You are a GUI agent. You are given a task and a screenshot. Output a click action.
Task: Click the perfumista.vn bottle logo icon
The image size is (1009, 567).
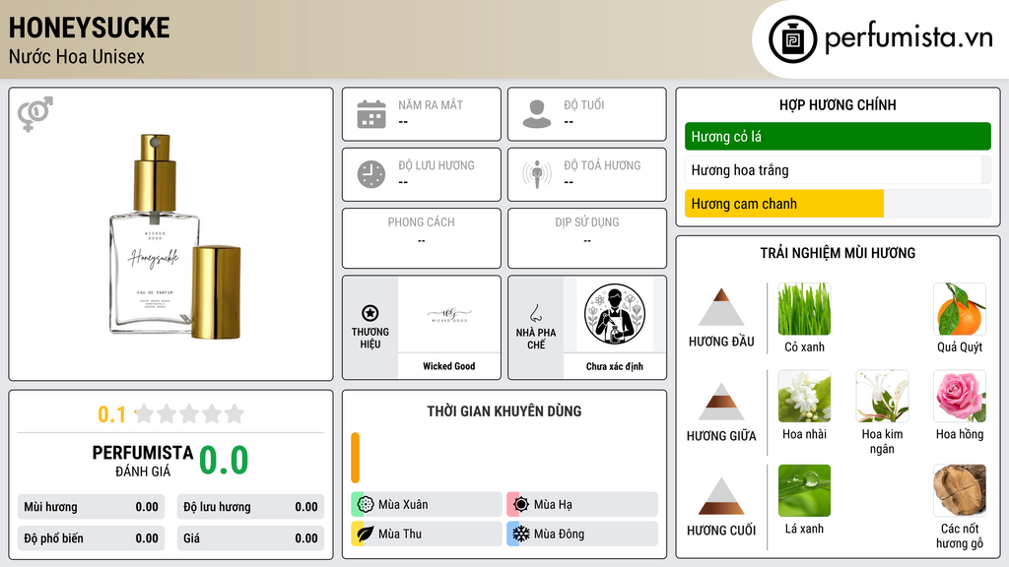pyautogui.click(x=792, y=39)
